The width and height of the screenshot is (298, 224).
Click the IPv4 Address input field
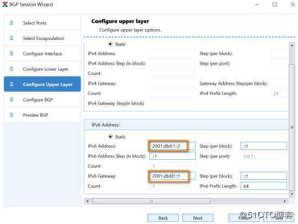tap(172, 53)
